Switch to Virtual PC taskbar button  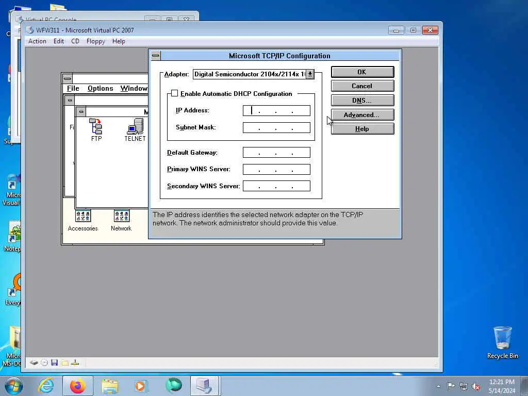205,386
